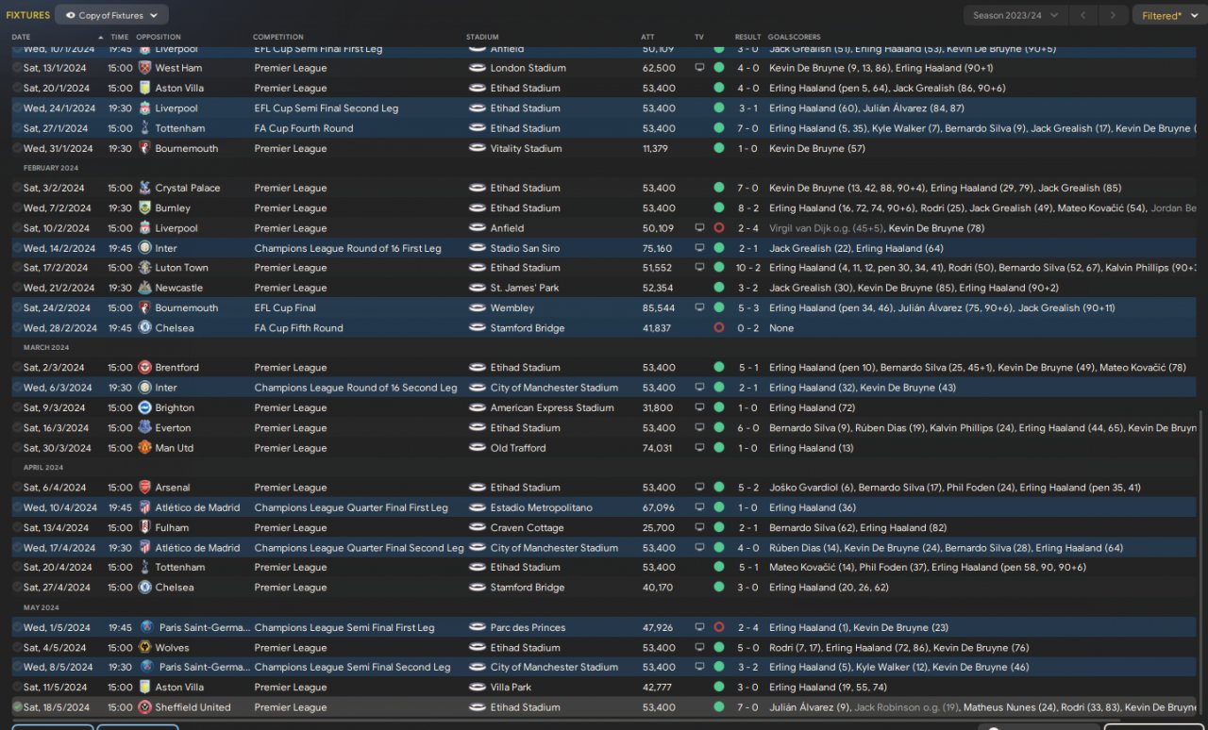Sort fixtures by the COMPETITION column header
This screenshot has height=730, width=1208.
(278, 37)
